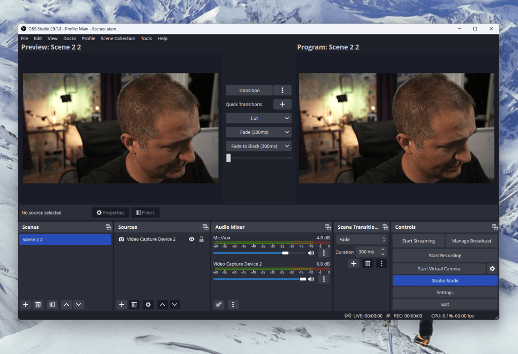Open transition properties three-dot menu

(382, 263)
